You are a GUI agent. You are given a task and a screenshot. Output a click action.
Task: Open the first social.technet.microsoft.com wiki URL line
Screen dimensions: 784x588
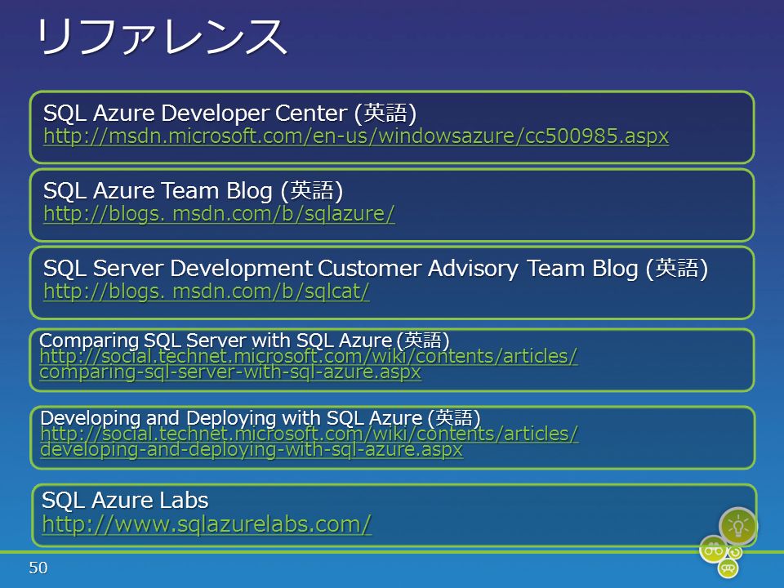pos(309,357)
